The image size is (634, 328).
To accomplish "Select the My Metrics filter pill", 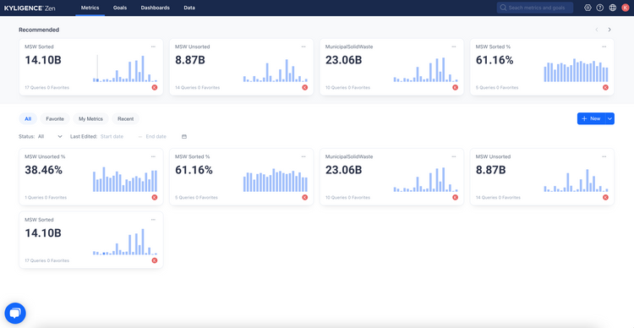I will tap(90, 119).
